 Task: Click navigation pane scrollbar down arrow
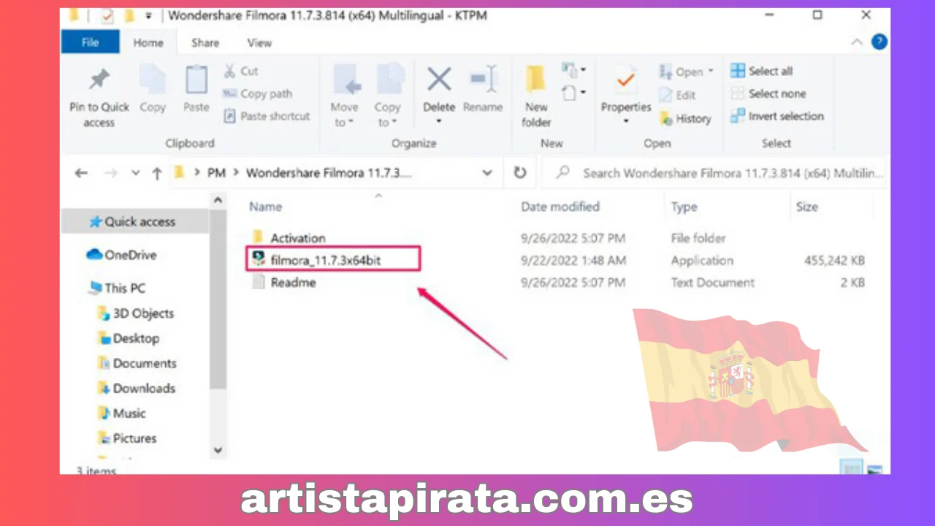click(218, 451)
